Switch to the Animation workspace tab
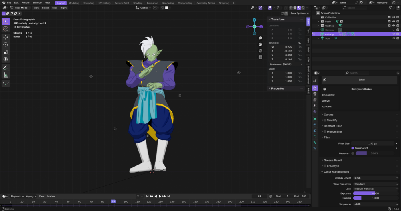 pyautogui.click(x=152, y=3)
